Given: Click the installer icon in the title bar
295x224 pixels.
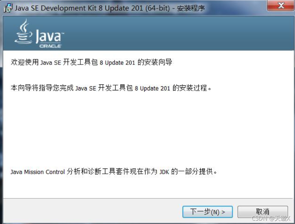Looking at the screenshot, I should (x=8, y=8).
